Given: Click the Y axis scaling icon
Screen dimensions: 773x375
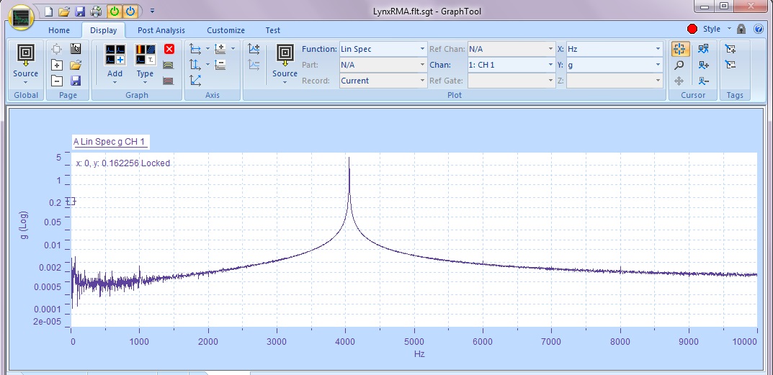Looking at the screenshot, I should coord(196,65).
